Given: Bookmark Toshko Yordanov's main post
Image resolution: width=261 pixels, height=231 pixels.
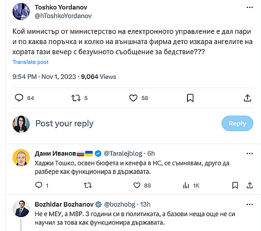Looking at the screenshot, I should tap(190, 98).
